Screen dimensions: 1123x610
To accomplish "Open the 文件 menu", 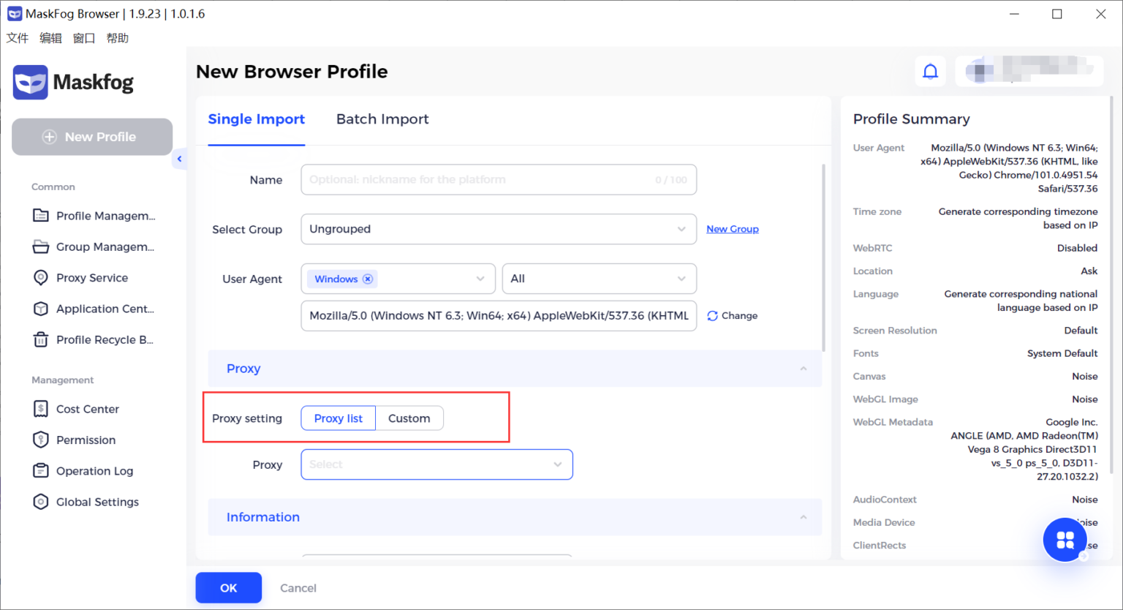I will click(18, 38).
